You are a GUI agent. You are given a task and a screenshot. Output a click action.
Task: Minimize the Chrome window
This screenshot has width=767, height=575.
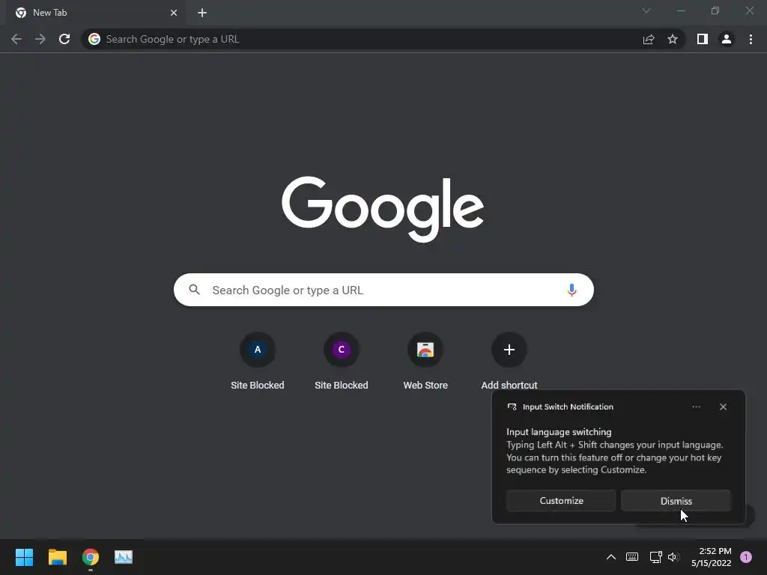[680, 10]
